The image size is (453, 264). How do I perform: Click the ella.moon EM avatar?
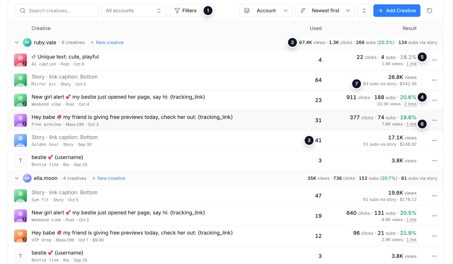[27, 178]
